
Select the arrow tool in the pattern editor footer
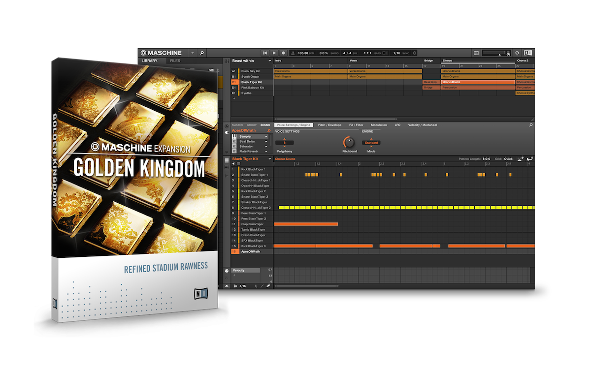pos(256,286)
